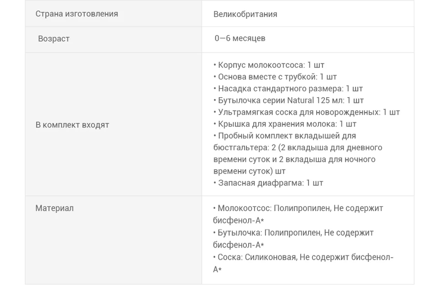438x306 pixels.
Task: Click 'Бутылочка серии Natural 125 мл' line
Action: coord(288,100)
